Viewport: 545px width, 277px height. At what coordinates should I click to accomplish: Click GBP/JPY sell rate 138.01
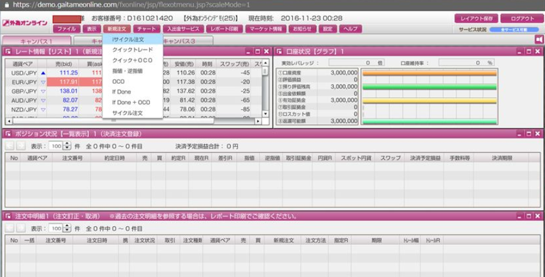tap(69, 92)
